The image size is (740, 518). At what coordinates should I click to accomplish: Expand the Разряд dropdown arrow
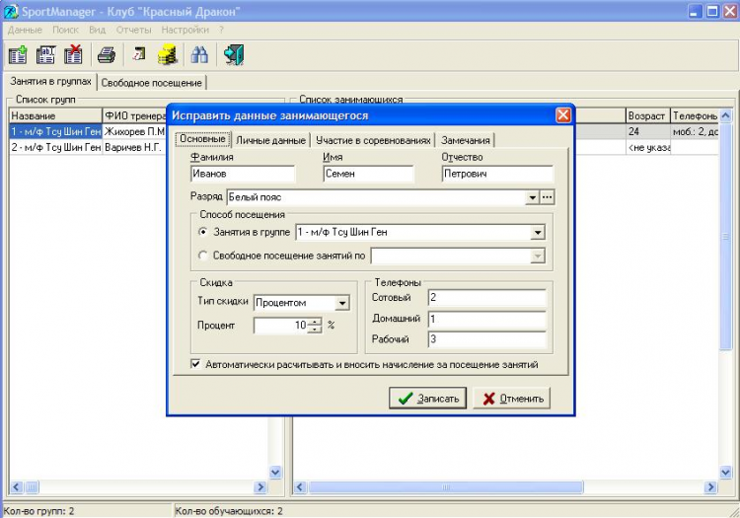(x=532, y=197)
